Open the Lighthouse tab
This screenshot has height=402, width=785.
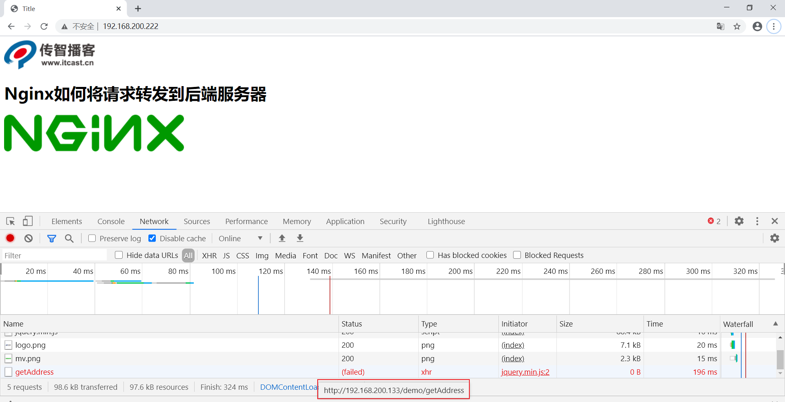[446, 221]
